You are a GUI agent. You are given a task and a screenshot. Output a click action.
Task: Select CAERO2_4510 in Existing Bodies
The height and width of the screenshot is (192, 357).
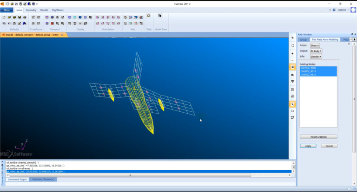[x=318, y=71]
